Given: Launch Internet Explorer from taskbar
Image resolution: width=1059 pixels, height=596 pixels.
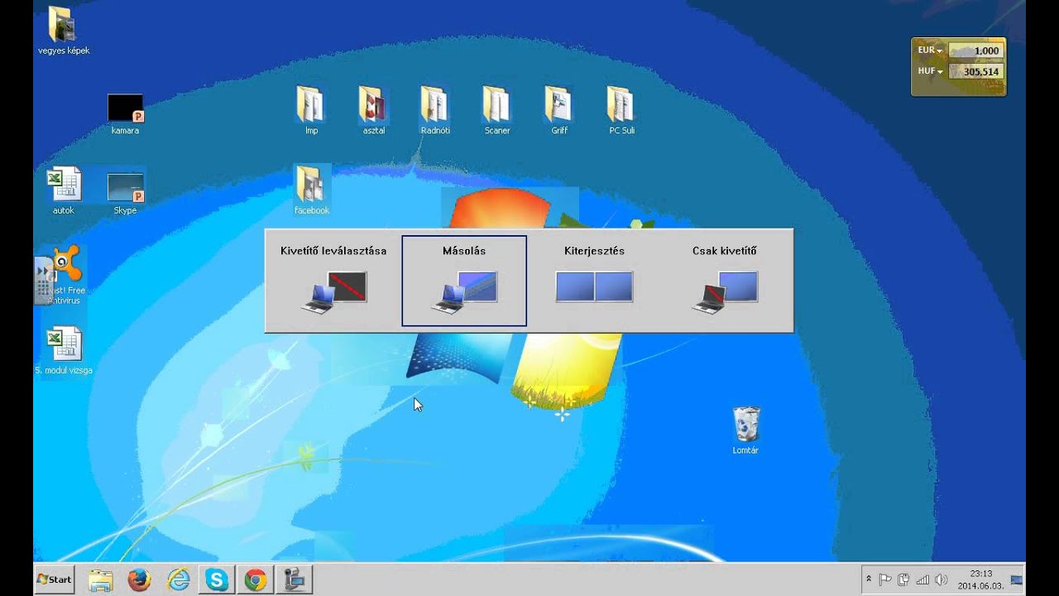Looking at the screenshot, I should click(x=178, y=580).
